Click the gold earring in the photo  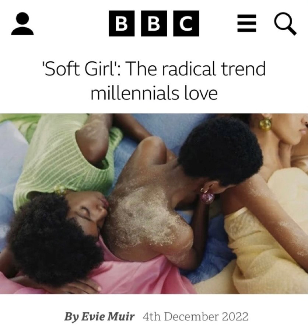click(x=265, y=124)
